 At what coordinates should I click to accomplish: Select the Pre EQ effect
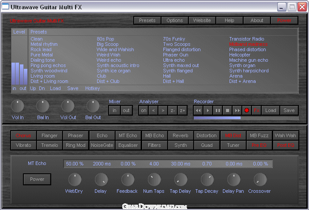(x=259, y=146)
